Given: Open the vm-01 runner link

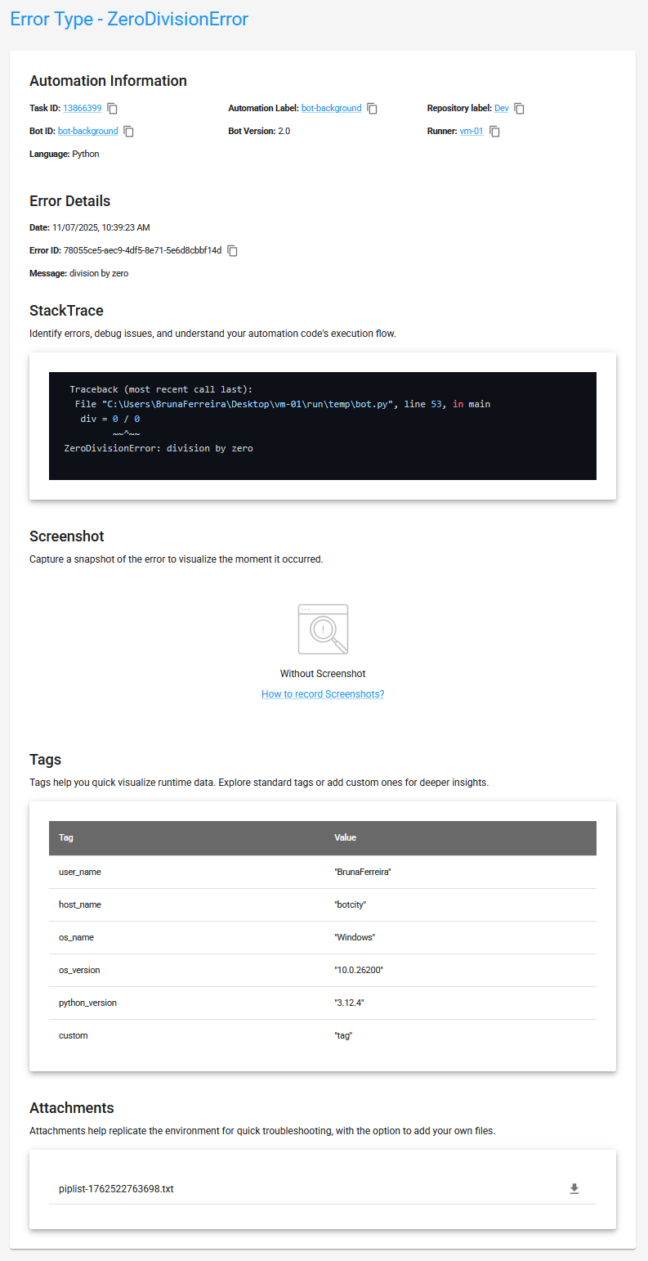Looking at the screenshot, I should coord(471,132).
